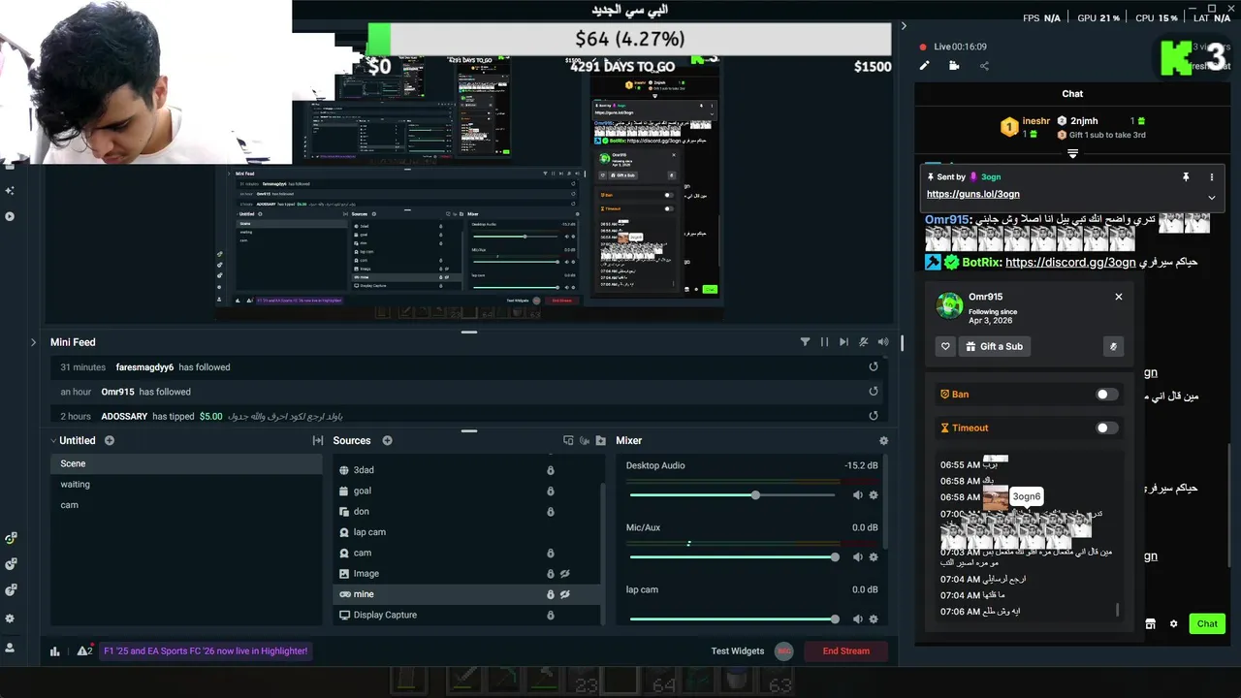Click the End Stream button

click(846, 651)
